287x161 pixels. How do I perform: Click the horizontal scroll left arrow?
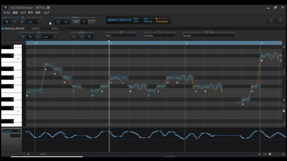(x=28, y=154)
